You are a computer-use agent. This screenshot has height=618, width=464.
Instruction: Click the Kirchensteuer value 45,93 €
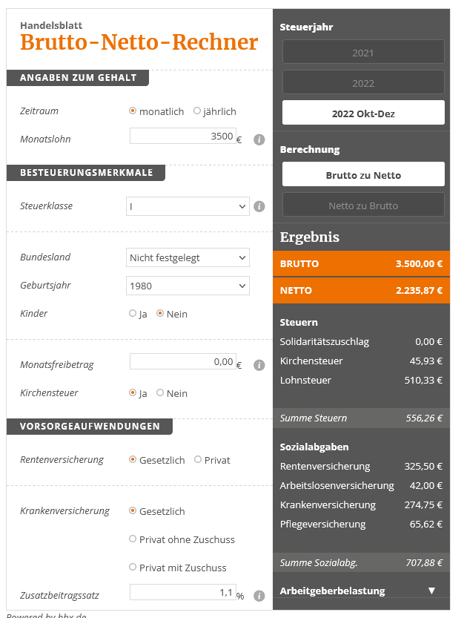pyautogui.click(x=426, y=361)
